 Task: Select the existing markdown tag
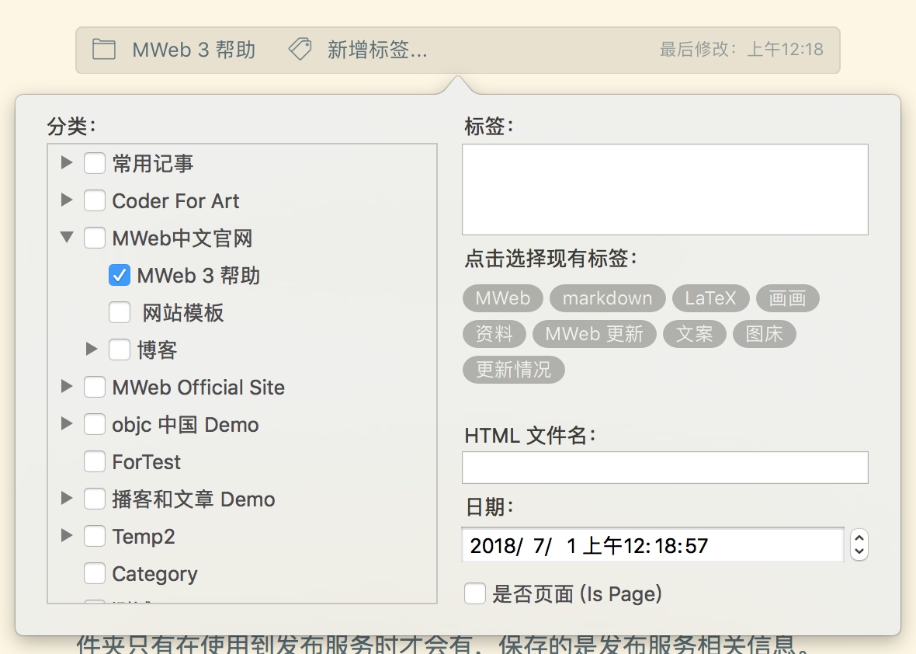tap(607, 299)
